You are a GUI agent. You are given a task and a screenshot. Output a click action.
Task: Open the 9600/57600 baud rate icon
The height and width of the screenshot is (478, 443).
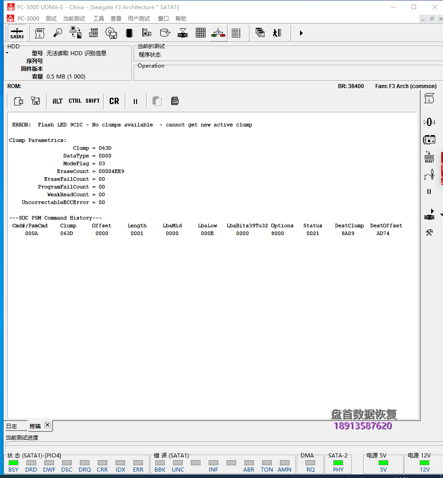pyautogui.click(x=93, y=32)
